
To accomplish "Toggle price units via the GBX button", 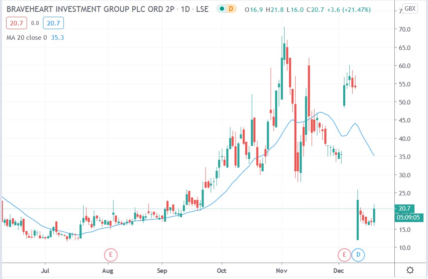I will (410, 8).
